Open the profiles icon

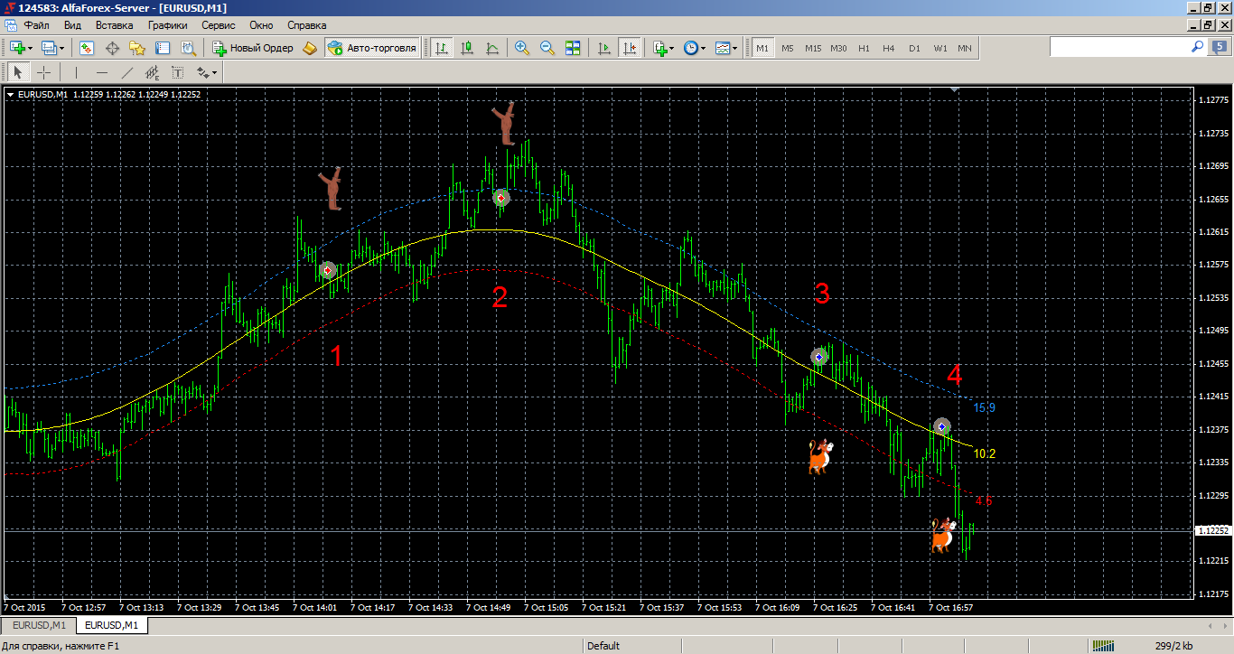point(49,48)
